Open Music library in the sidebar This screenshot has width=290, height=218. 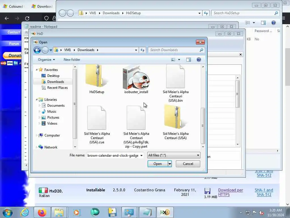(x=52, y=112)
